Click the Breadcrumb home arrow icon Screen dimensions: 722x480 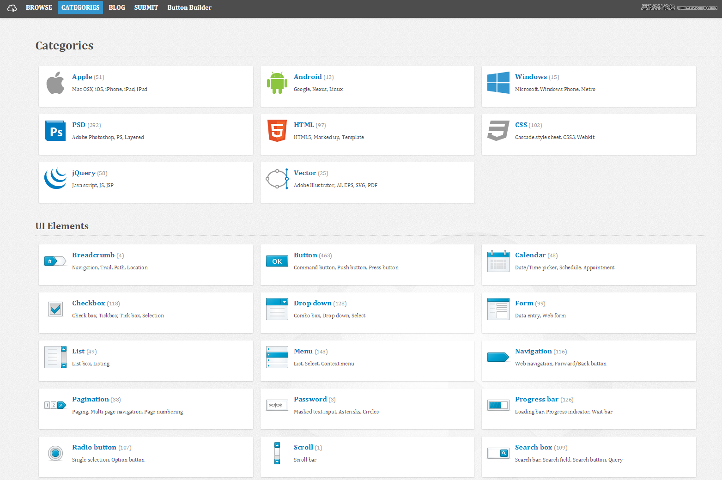click(55, 261)
